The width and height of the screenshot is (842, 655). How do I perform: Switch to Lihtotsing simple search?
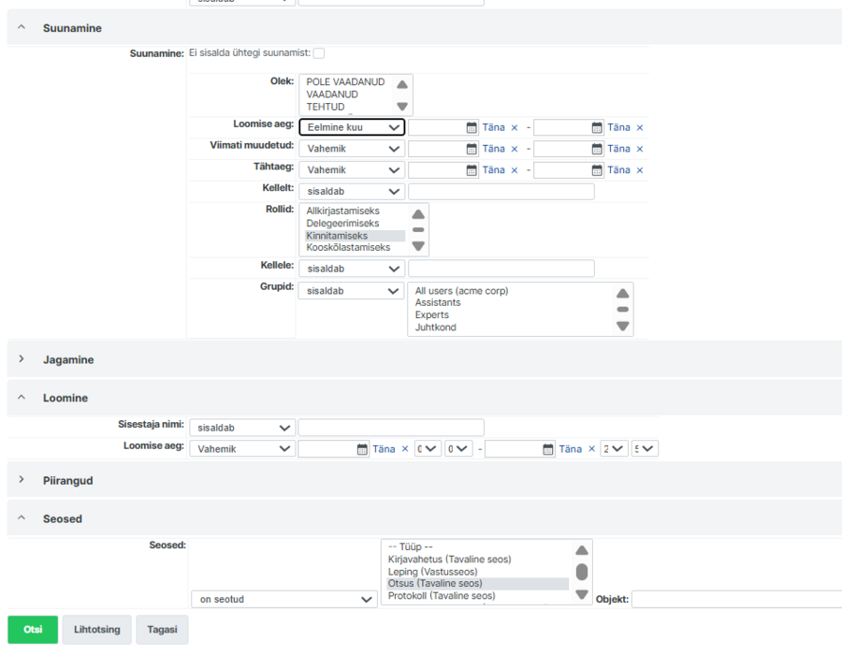[x=97, y=629]
